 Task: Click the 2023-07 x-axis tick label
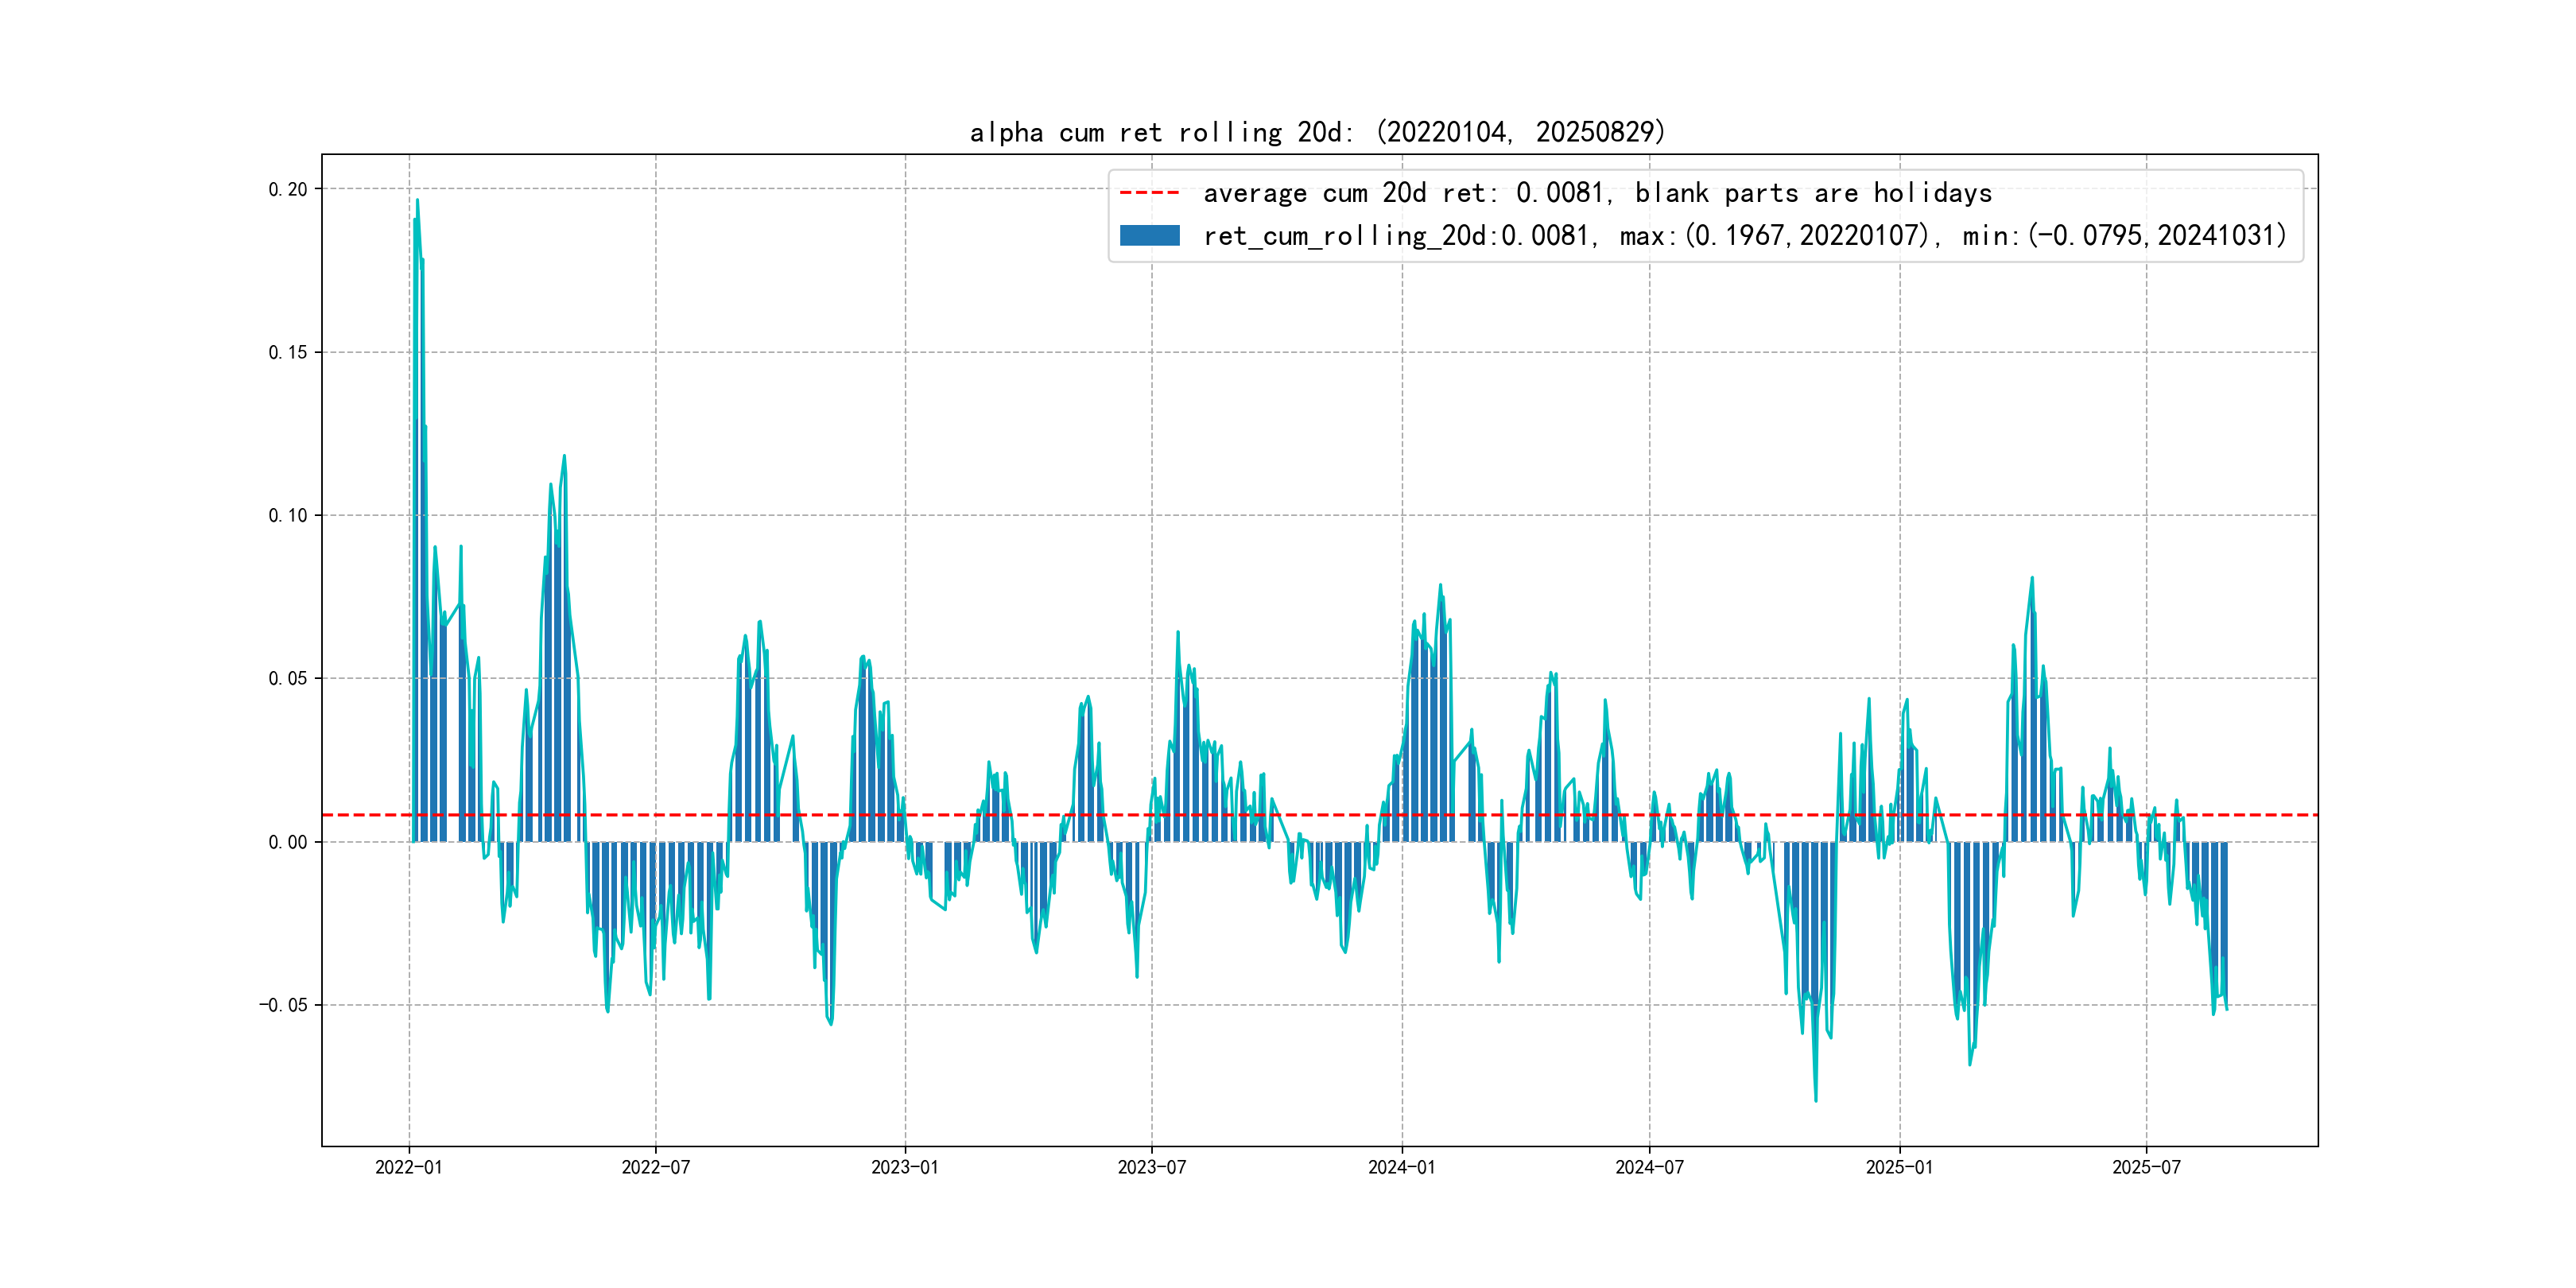(x=1151, y=1167)
